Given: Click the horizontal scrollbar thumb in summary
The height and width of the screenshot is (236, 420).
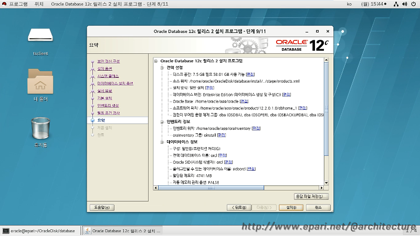Looking at the screenshot, I should pos(211,188).
